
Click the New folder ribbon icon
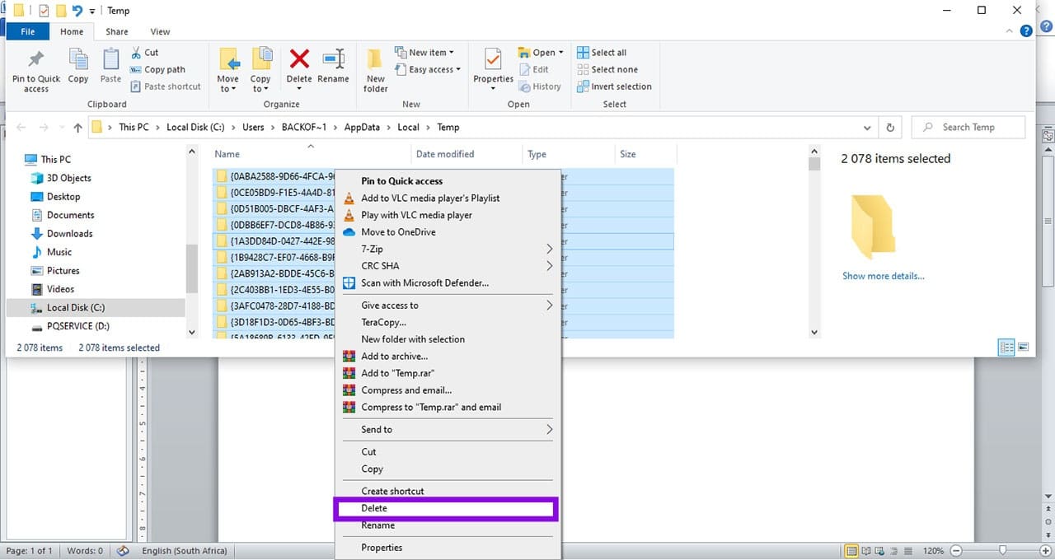(376, 70)
